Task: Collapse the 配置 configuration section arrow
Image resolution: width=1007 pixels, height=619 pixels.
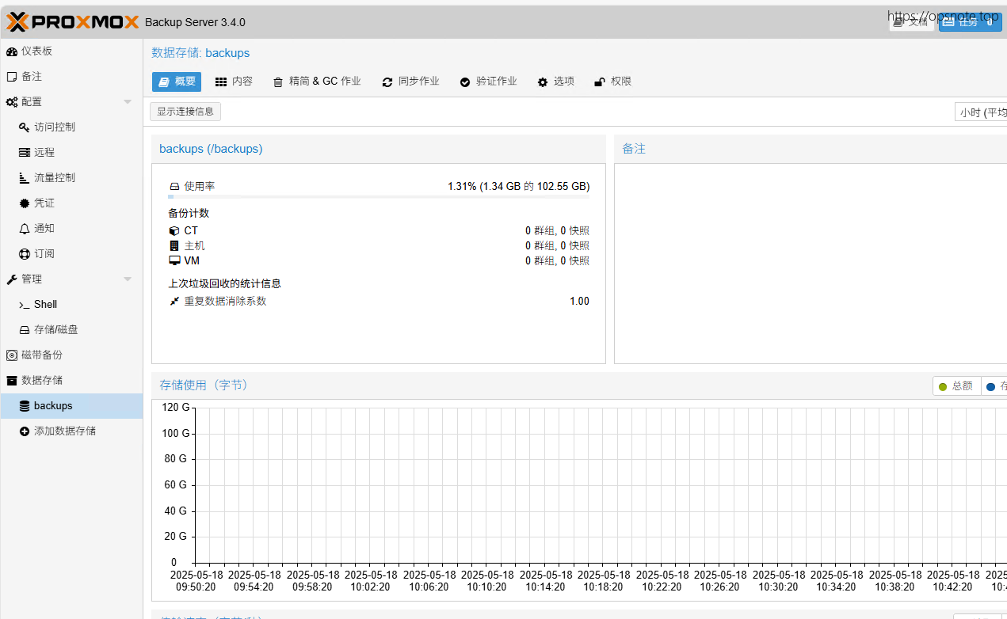Action: pyautogui.click(x=128, y=102)
